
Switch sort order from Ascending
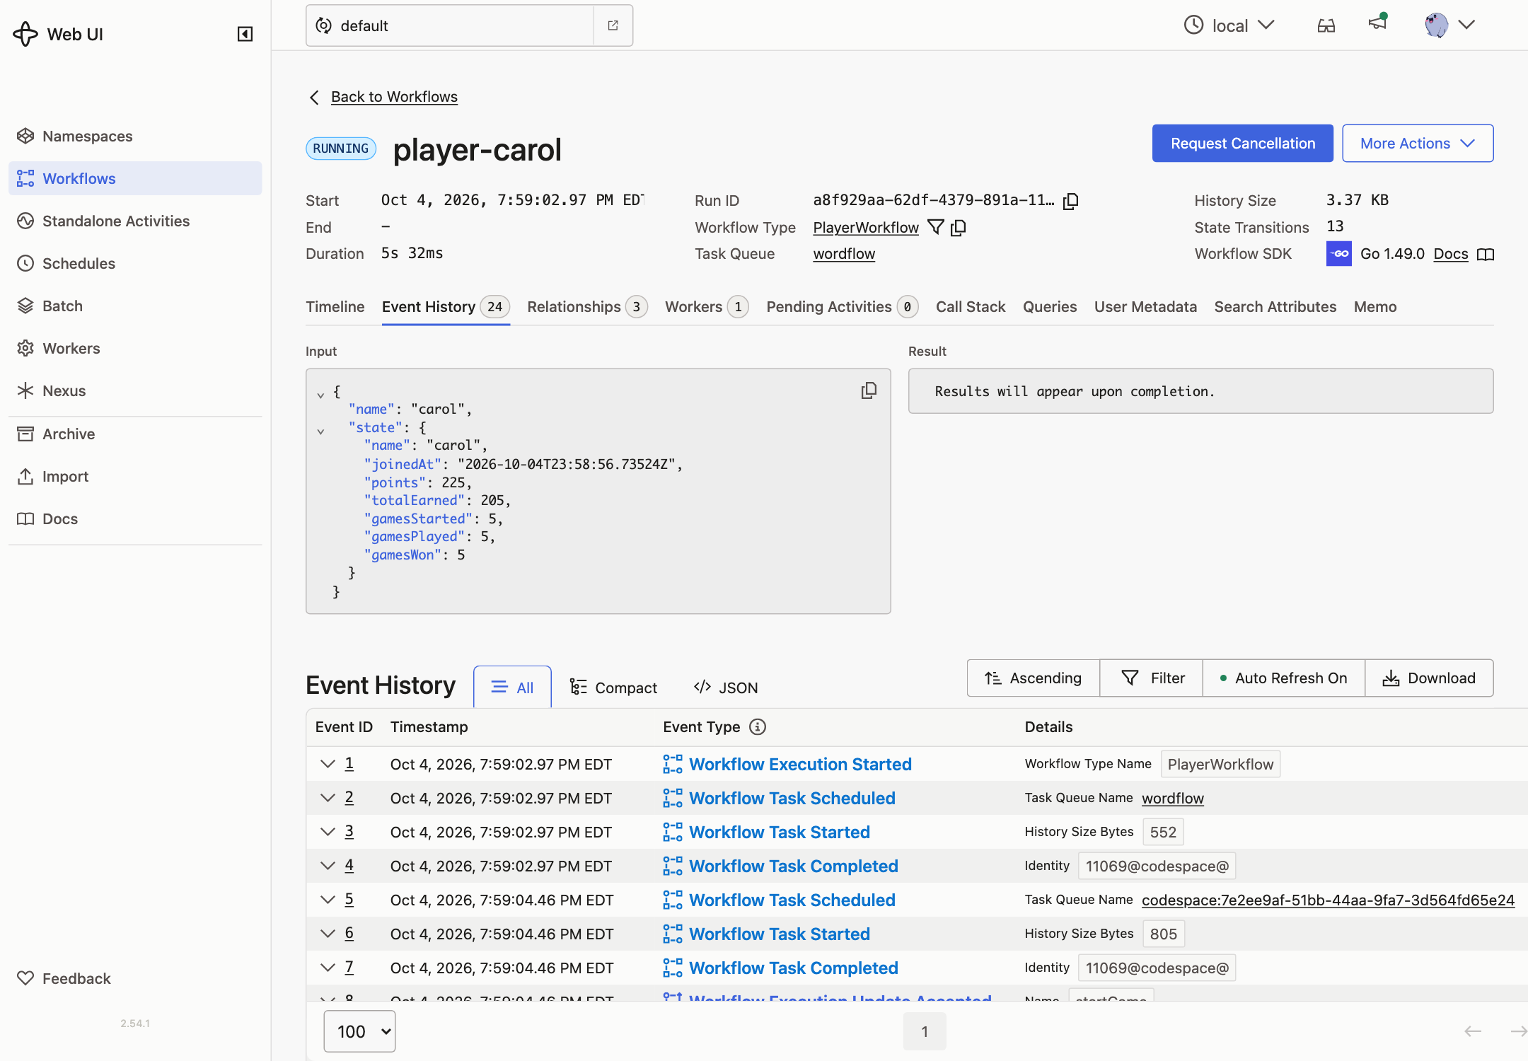pyautogui.click(x=1033, y=678)
